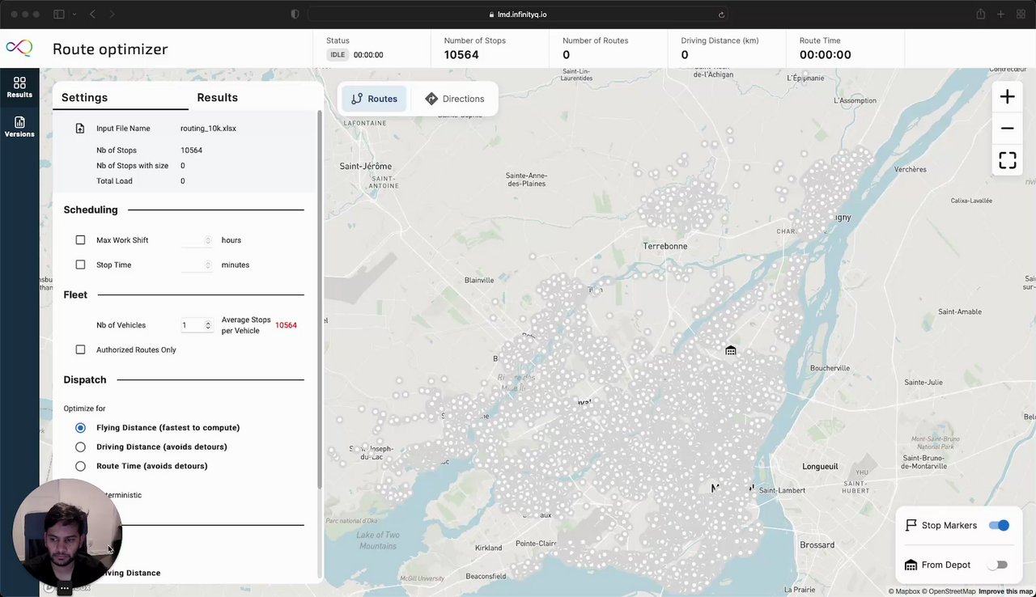Switch to the Results tab

click(218, 97)
